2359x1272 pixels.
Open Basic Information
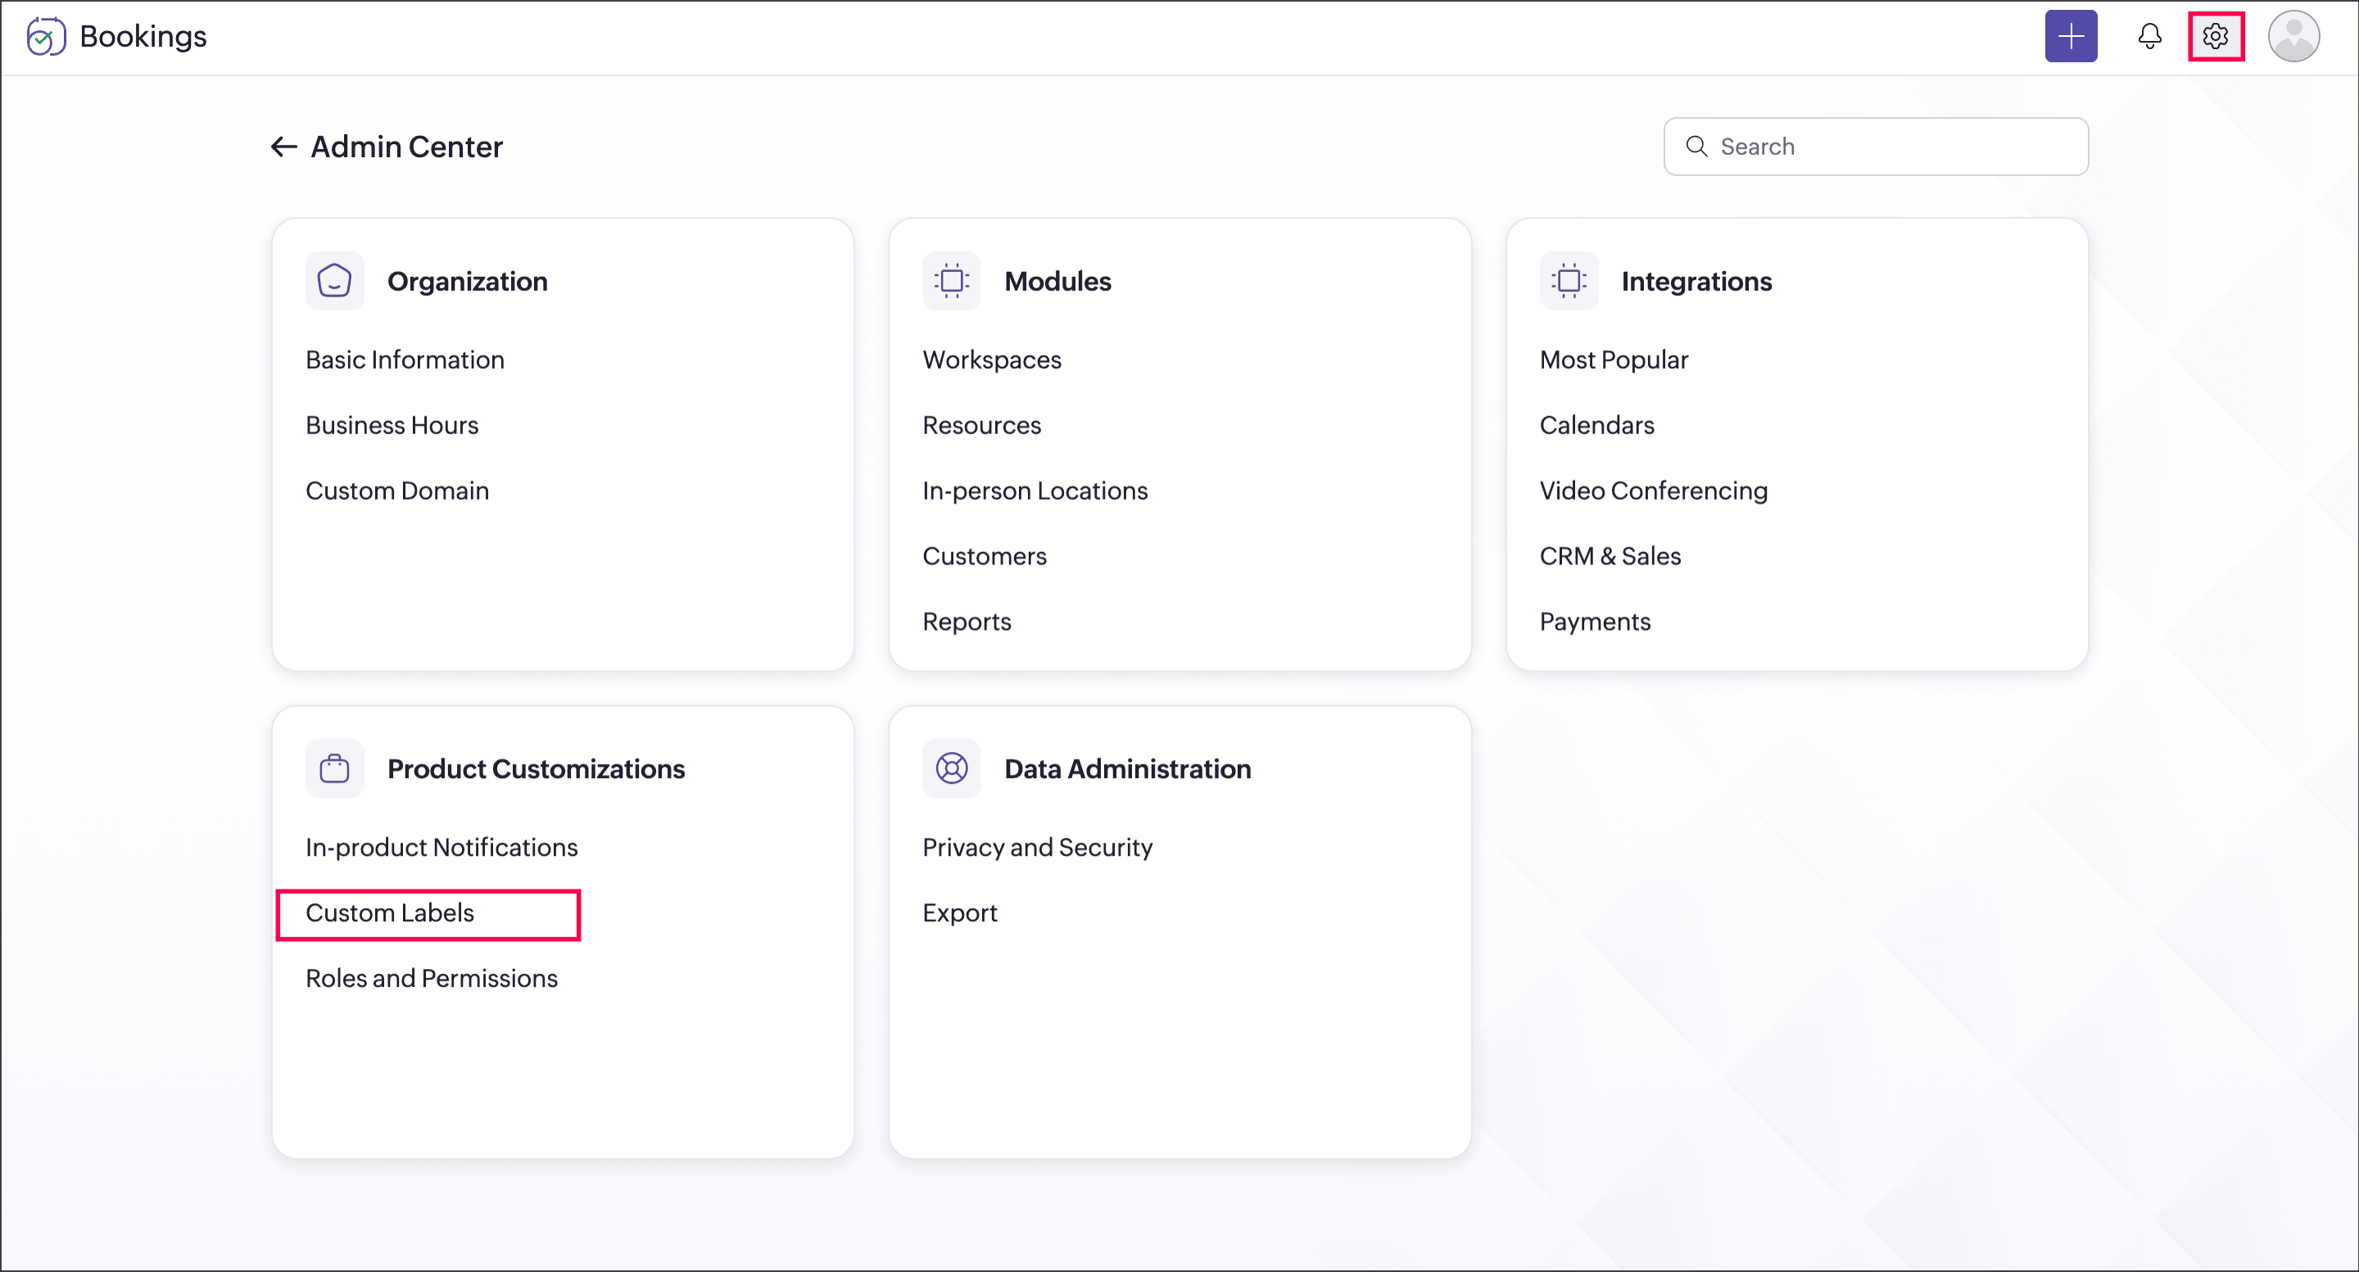coord(405,360)
